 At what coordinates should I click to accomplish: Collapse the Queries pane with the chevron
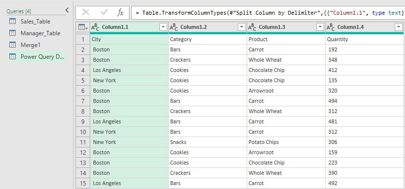(x=67, y=10)
